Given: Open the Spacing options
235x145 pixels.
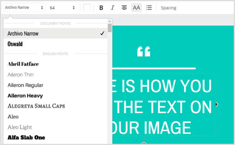Looking at the screenshot, I should (168, 8).
